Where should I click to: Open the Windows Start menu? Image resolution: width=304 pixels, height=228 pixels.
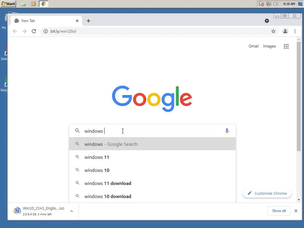pyautogui.click(x=8, y=4)
